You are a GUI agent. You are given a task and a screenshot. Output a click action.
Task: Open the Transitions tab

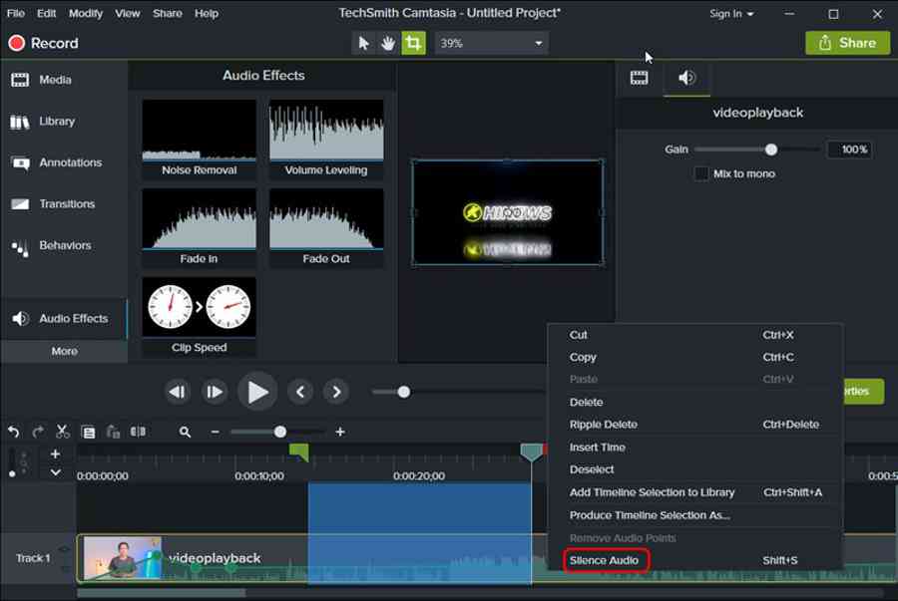click(64, 204)
